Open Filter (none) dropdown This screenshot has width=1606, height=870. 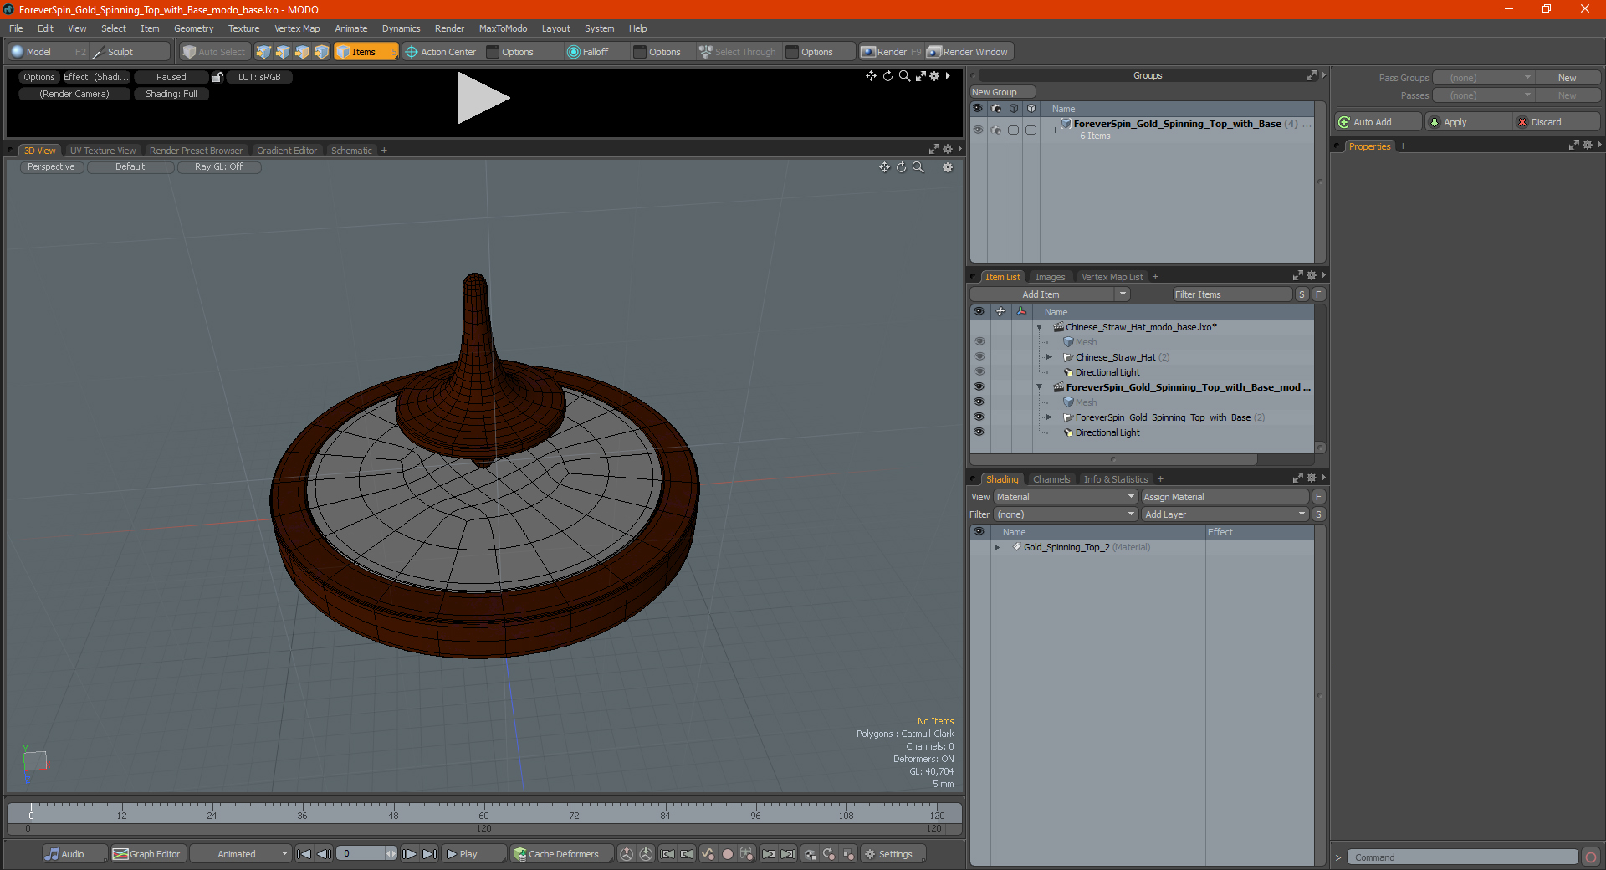1065,514
